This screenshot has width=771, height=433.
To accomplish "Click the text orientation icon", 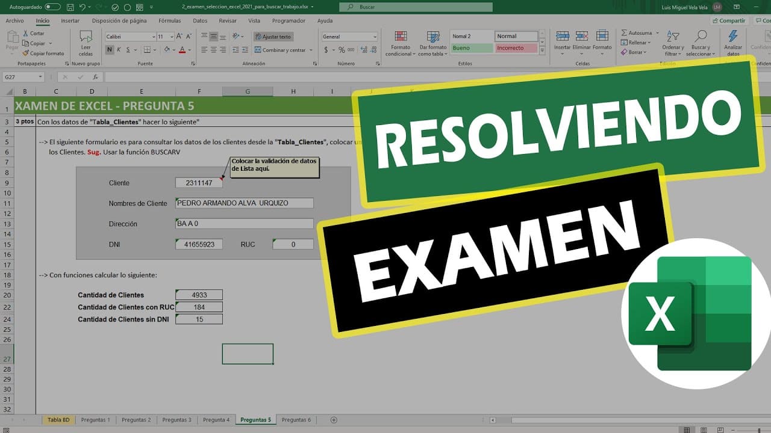I will point(237,37).
